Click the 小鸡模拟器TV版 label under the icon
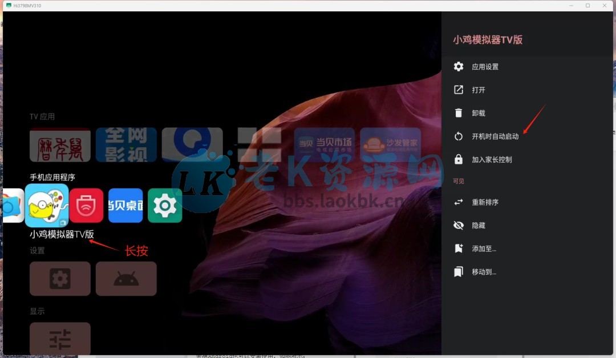The height and width of the screenshot is (358, 616). [x=62, y=234]
